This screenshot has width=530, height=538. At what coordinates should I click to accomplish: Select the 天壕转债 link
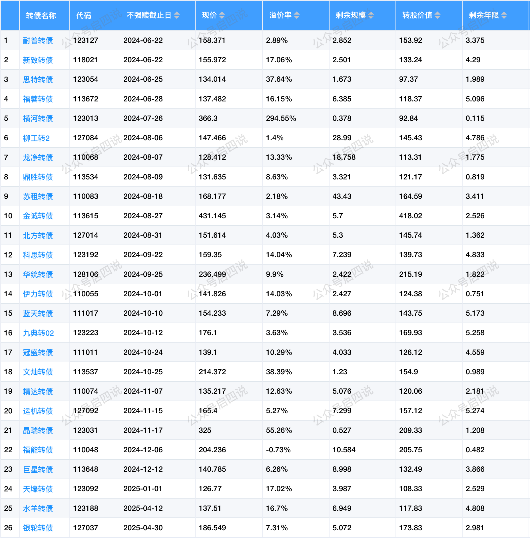click(x=38, y=489)
